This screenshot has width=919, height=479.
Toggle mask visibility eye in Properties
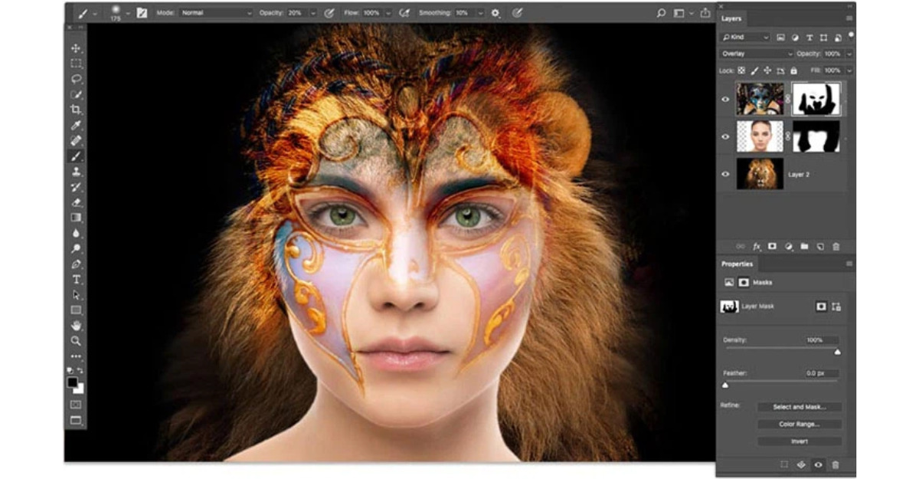tap(819, 464)
